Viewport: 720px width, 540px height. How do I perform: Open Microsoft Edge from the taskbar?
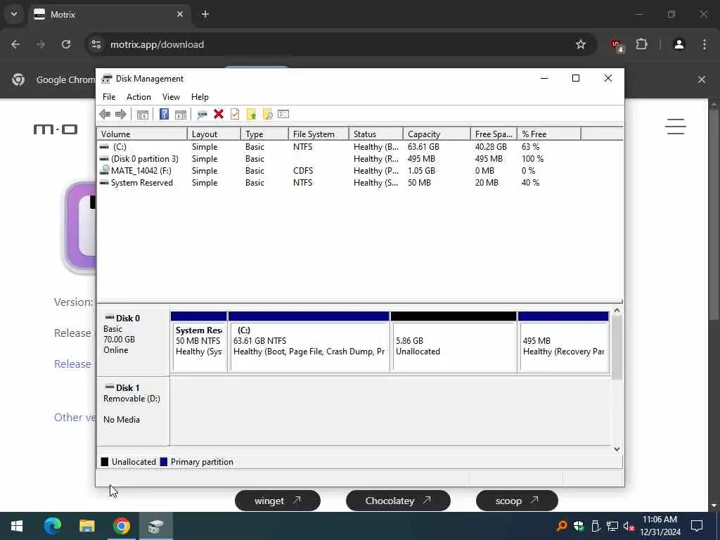[52, 526]
